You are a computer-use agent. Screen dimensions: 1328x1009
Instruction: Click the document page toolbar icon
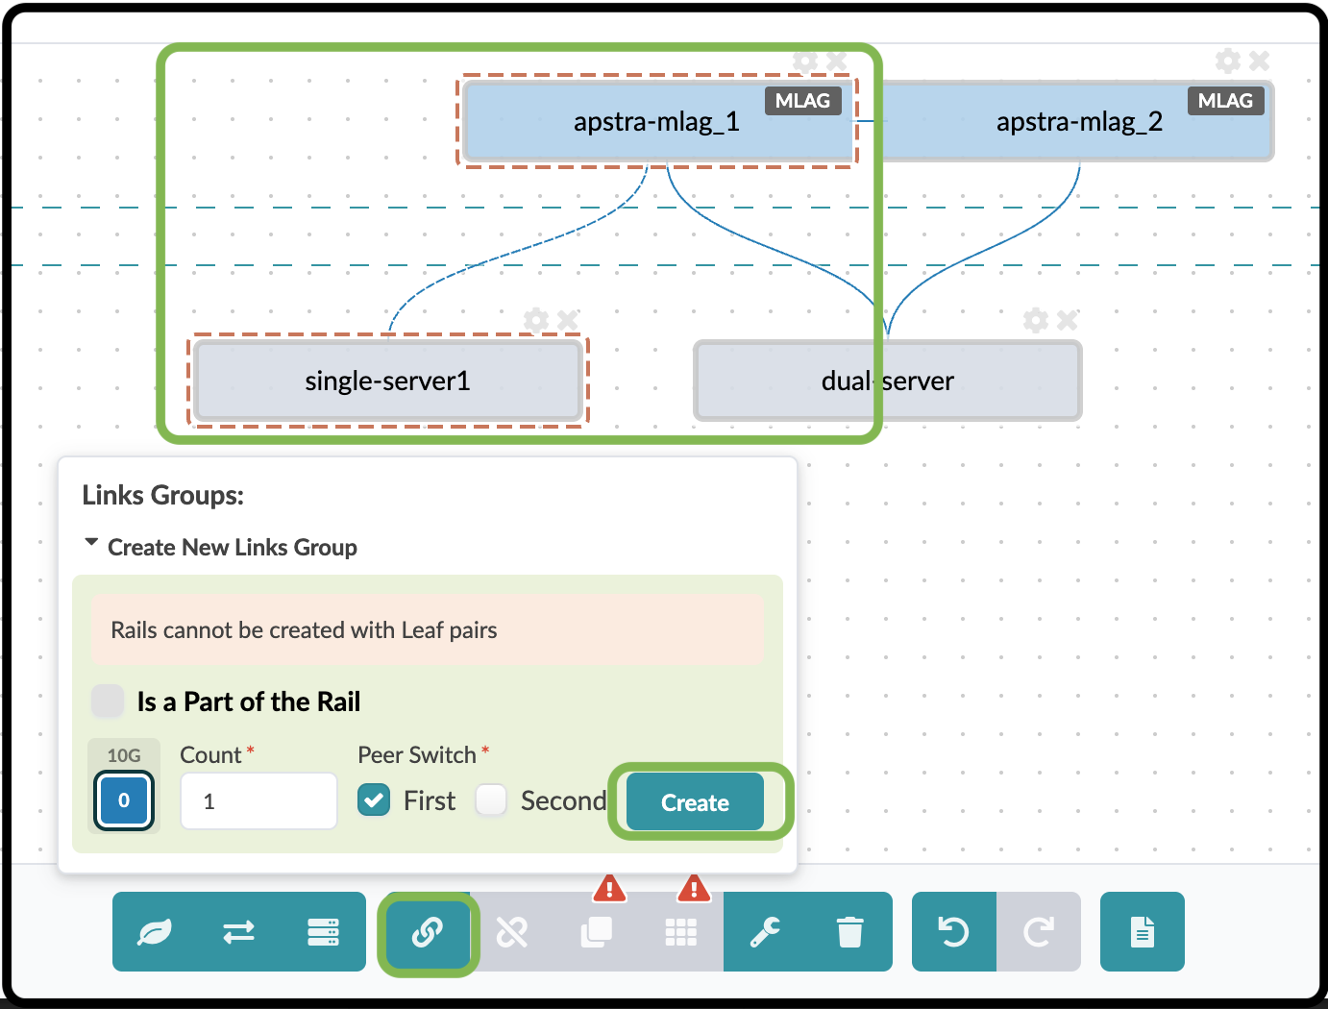pyautogui.click(x=1143, y=932)
